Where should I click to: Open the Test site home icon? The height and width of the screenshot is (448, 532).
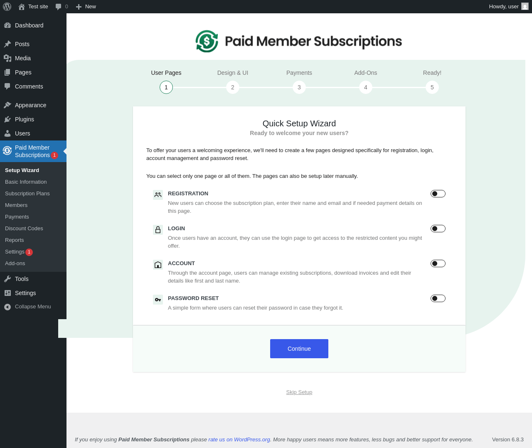[22, 7]
